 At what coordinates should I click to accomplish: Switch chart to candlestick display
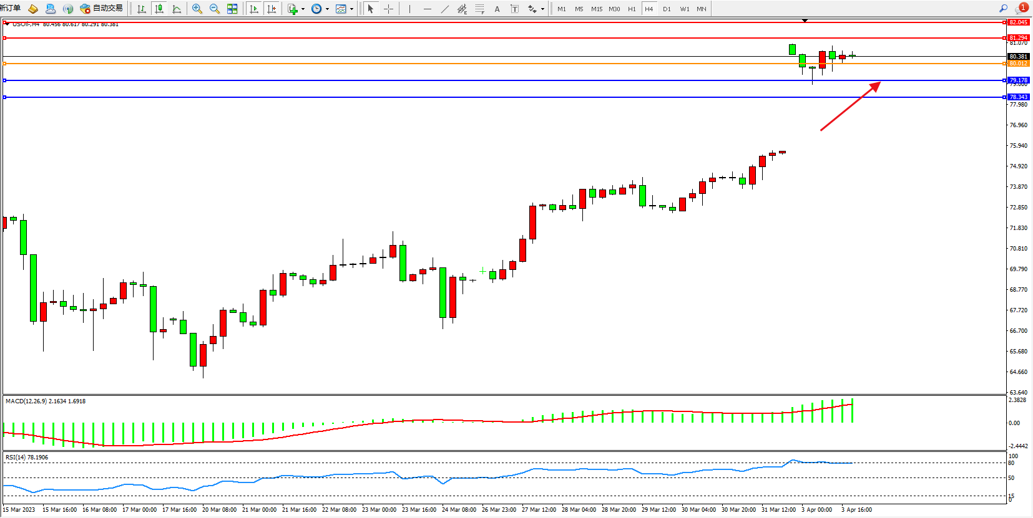pyautogui.click(x=159, y=9)
